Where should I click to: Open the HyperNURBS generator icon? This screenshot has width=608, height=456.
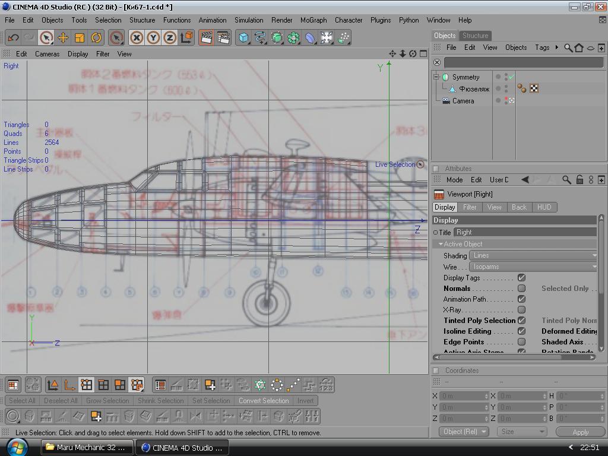point(277,37)
